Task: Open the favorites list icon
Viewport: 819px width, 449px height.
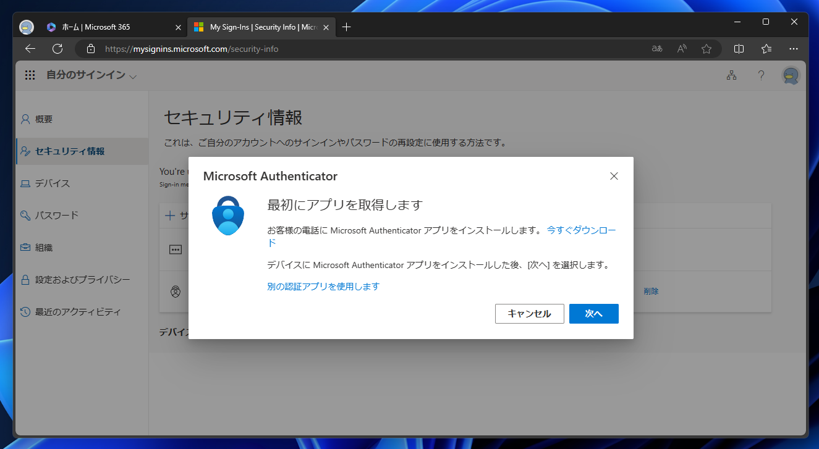Action: [766, 49]
